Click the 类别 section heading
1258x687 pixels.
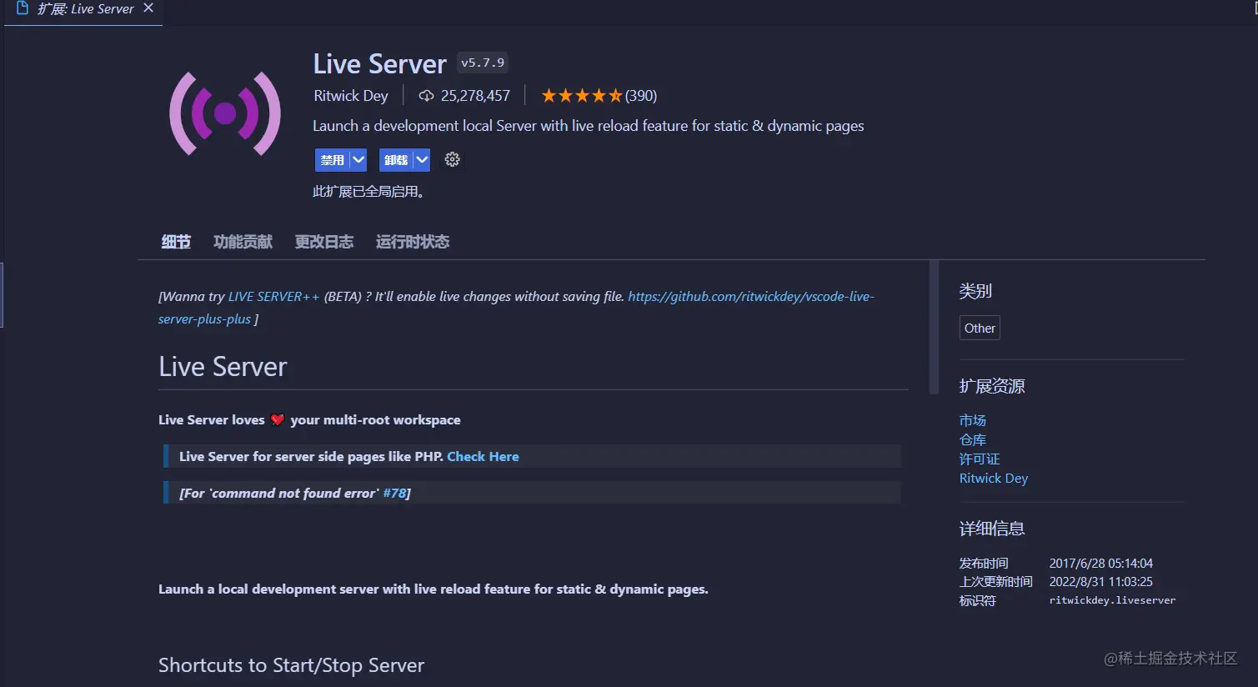click(x=975, y=291)
